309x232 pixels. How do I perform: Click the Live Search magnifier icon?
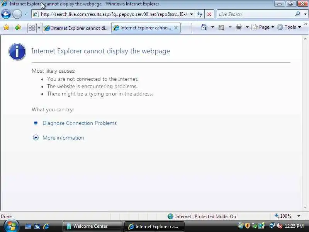(x=297, y=14)
